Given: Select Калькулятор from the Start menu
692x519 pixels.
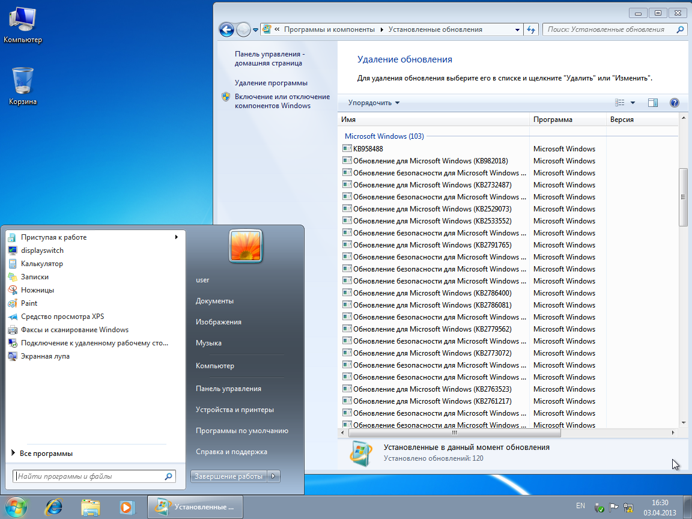Looking at the screenshot, I should [41, 264].
